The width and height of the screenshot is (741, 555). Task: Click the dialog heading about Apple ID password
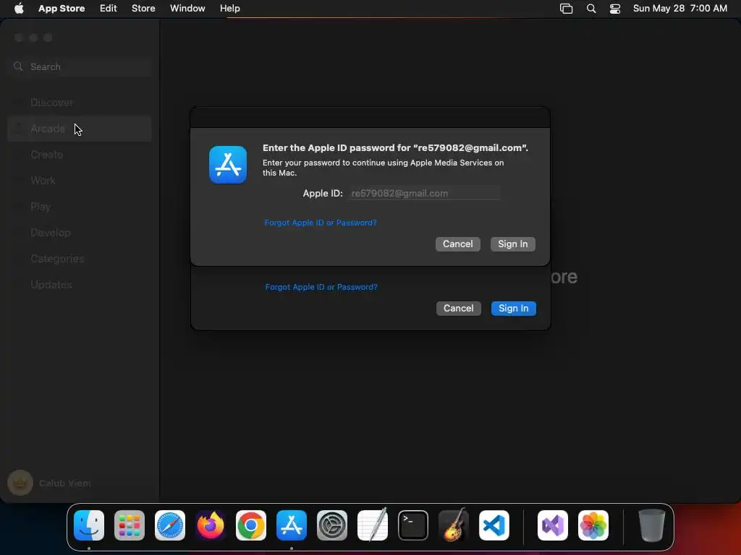tap(396, 147)
